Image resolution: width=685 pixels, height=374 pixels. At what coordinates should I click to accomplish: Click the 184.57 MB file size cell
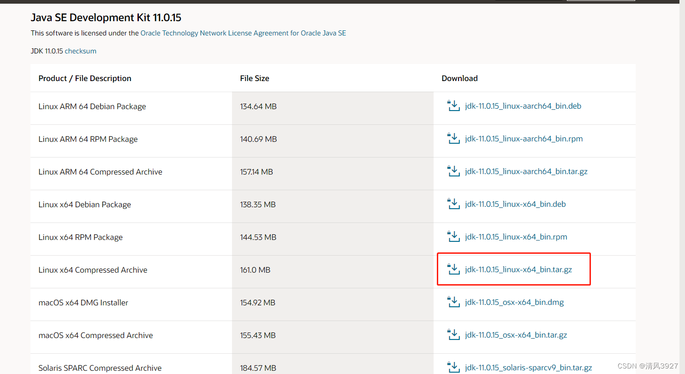[333, 364]
